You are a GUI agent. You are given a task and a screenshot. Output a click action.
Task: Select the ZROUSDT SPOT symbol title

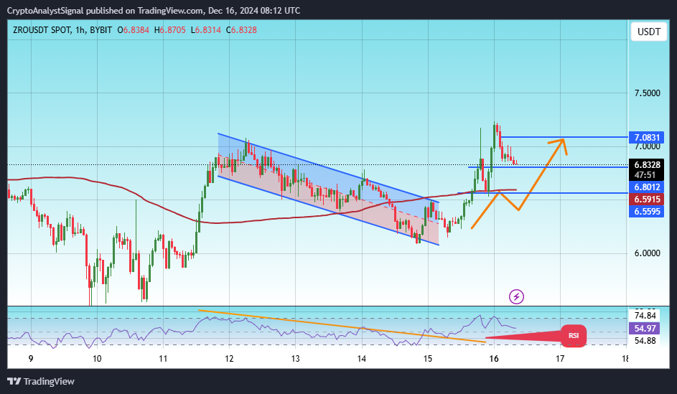42,30
